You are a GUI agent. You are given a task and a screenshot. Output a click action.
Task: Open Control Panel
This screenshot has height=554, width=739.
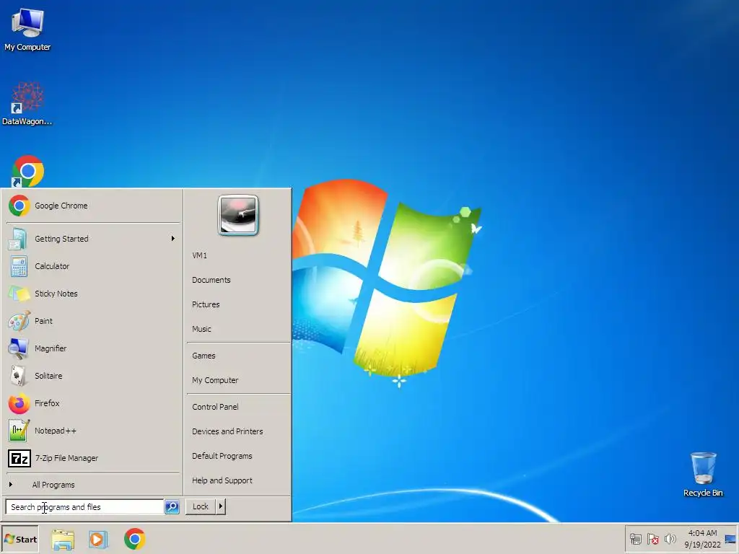[237, 407]
